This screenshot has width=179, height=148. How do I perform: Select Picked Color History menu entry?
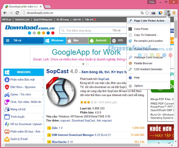[x=145, y=49]
